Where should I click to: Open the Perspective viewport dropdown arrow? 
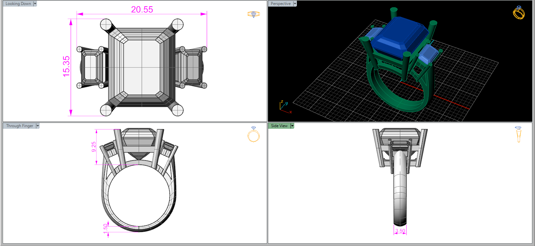(x=295, y=4)
